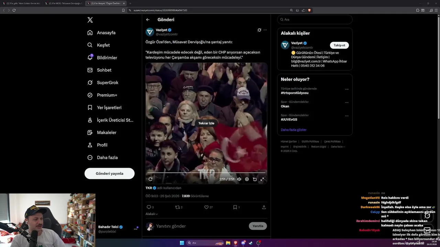Switch to the X'te MOD browser tab
The height and width of the screenshot is (247, 440).
click(64, 3)
